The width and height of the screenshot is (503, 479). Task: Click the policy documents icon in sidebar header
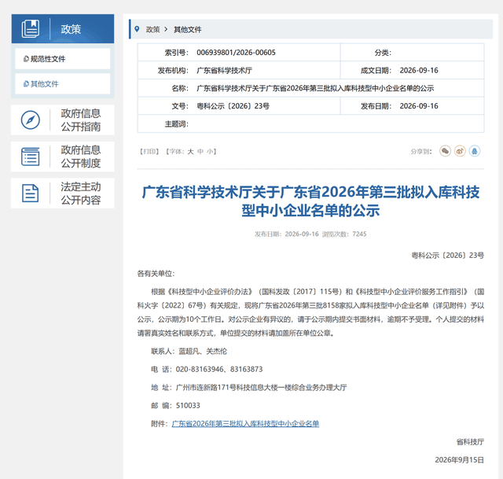pyautogui.click(x=31, y=29)
